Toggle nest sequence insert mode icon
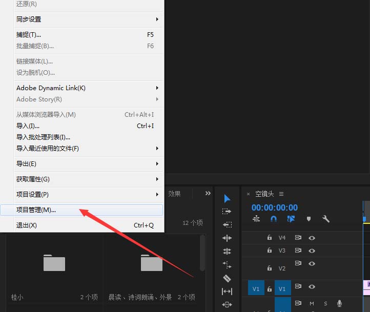 pyautogui.click(x=256, y=219)
